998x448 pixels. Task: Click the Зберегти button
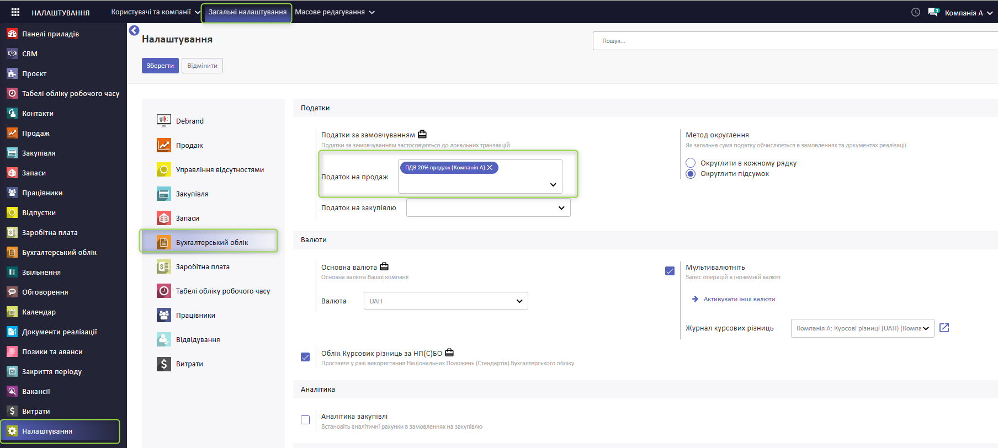point(160,66)
